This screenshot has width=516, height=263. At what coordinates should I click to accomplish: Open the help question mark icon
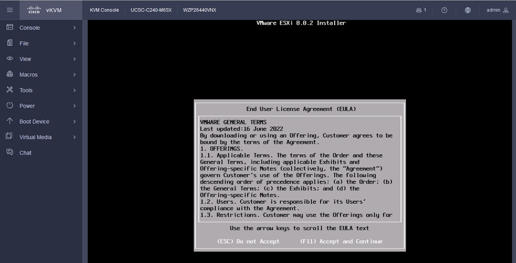444,10
